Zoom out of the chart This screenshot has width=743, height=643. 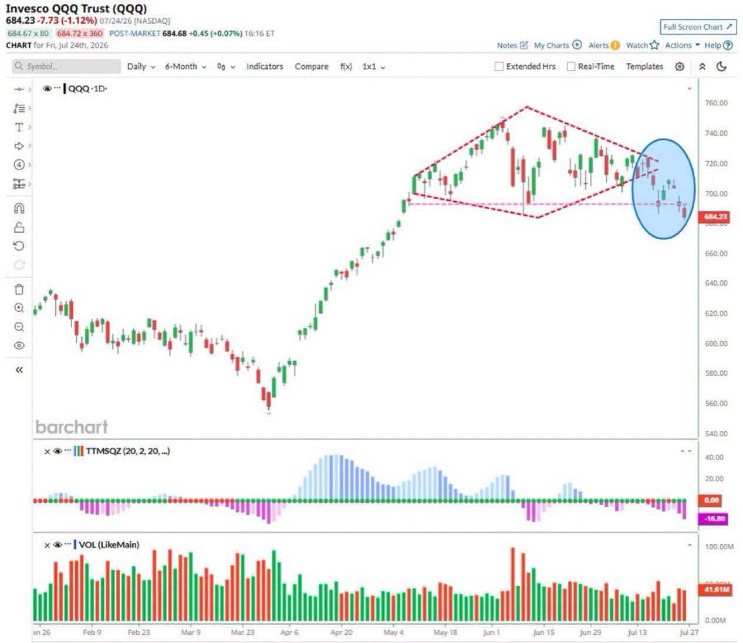tap(19, 326)
